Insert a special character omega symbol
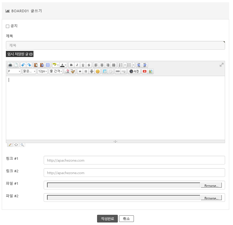The height and width of the screenshot is (225, 233). tap(86, 71)
